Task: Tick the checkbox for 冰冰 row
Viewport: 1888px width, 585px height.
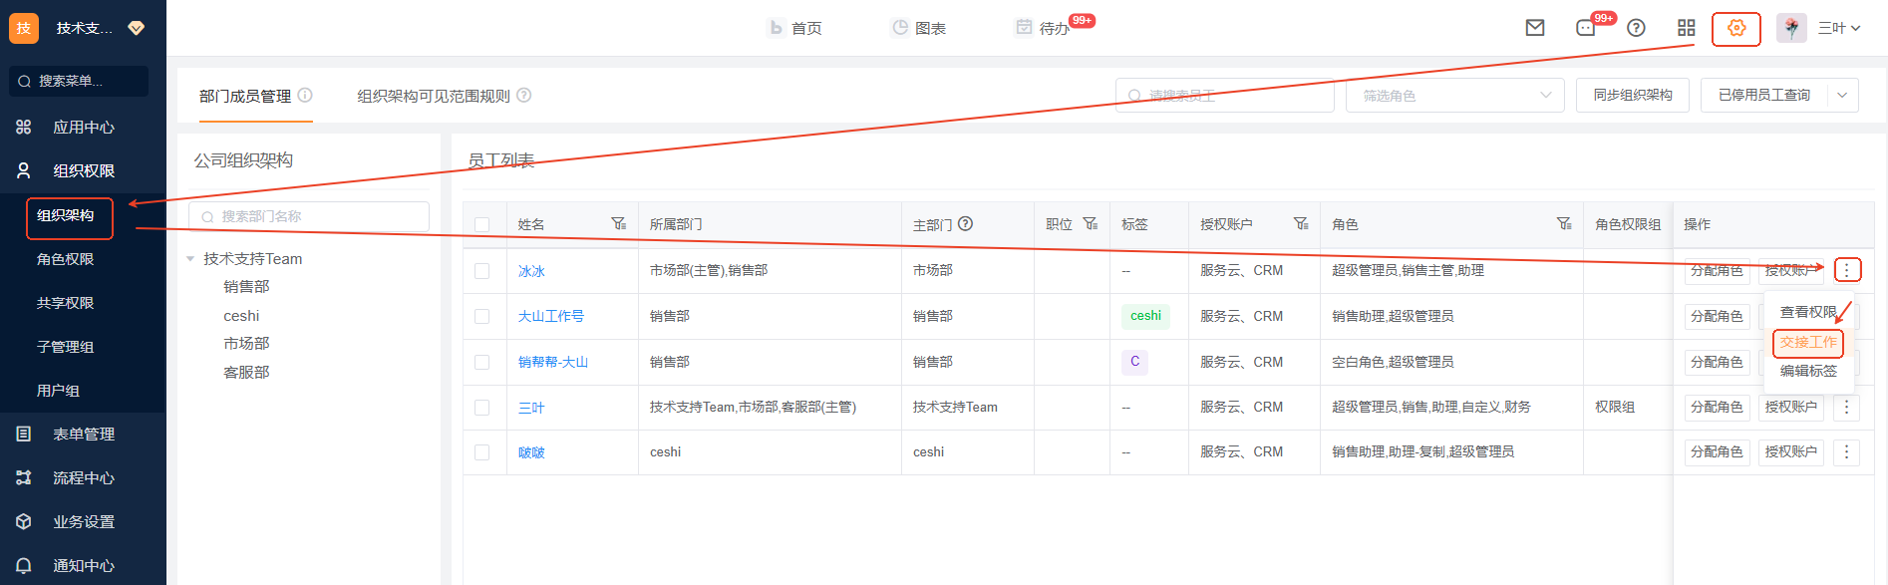Action: click(482, 271)
